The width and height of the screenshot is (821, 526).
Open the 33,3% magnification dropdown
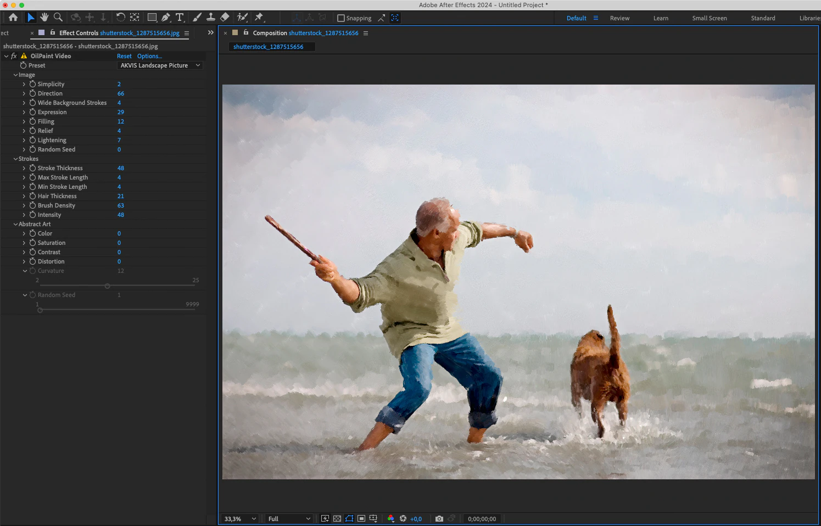coord(240,519)
